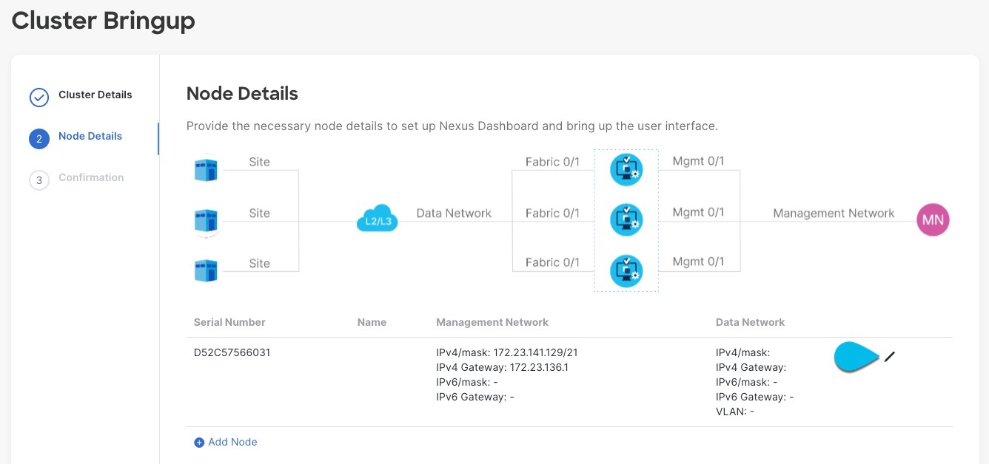Select the L2/L3 cloud icon
This screenshot has width=989, height=464.
[x=377, y=219]
